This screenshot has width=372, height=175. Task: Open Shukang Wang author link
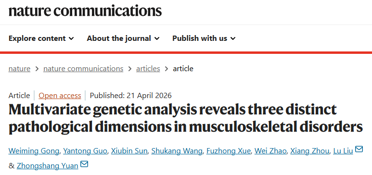[x=177, y=151]
